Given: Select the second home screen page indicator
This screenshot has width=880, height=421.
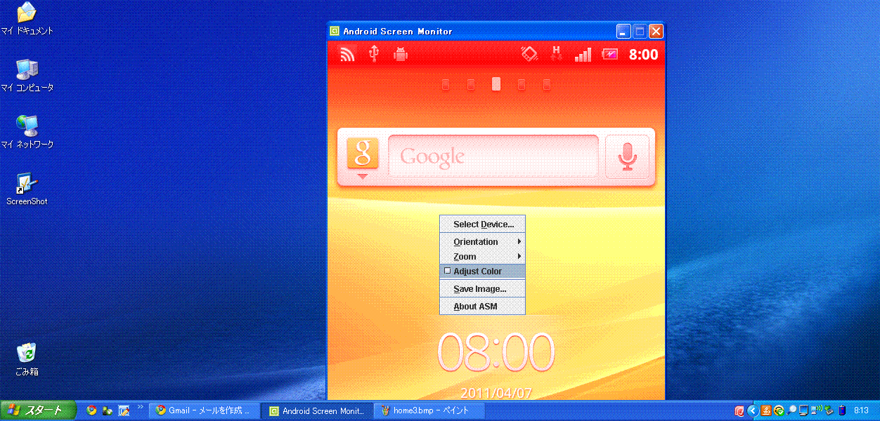Looking at the screenshot, I should coord(471,84).
